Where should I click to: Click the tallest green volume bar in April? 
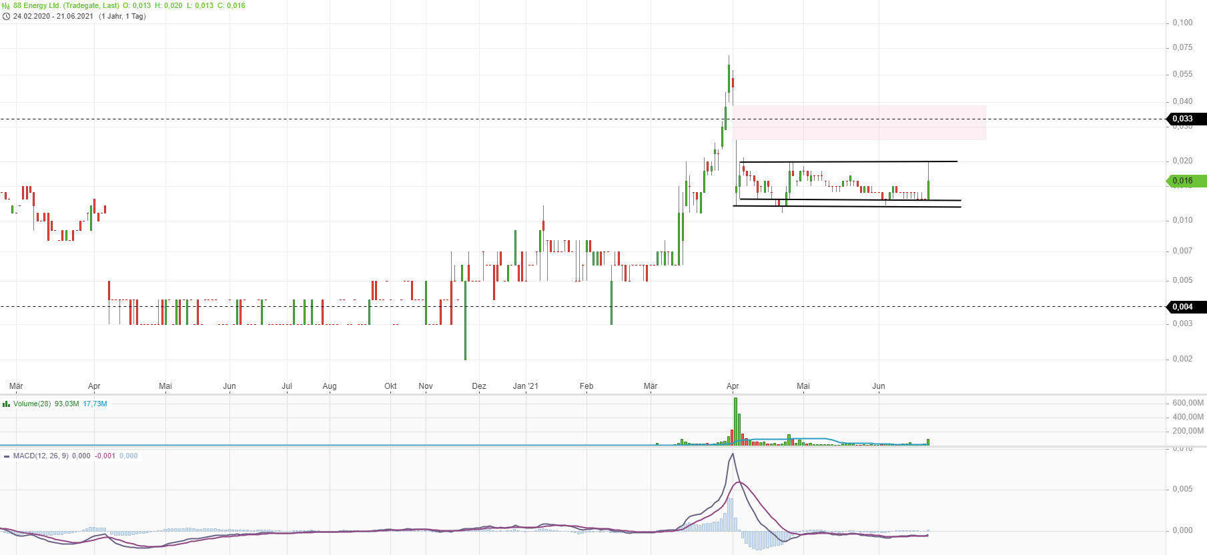pos(735,422)
